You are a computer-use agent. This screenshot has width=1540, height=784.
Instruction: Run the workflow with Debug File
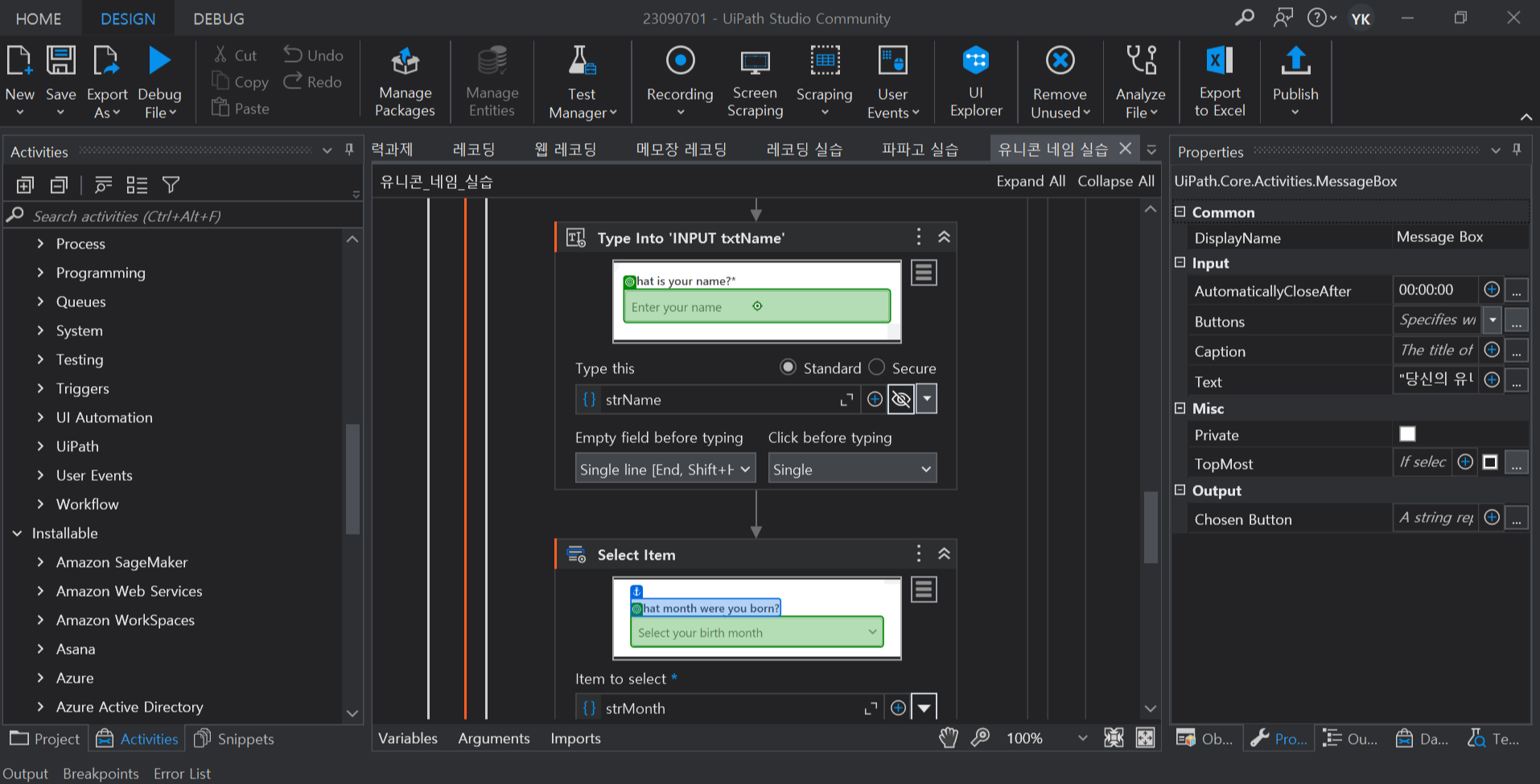point(159,81)
